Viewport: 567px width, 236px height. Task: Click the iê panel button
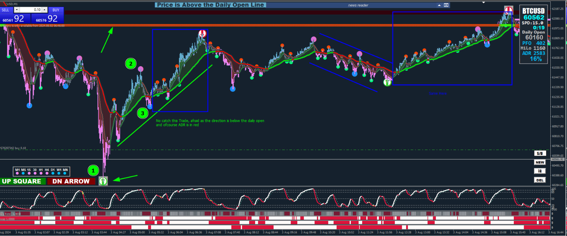[540, 171]
